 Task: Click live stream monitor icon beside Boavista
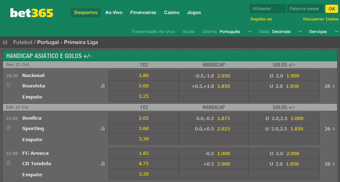9,85
